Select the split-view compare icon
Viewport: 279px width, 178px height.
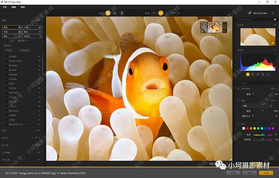pyautogui.click(x=116, y=13)
